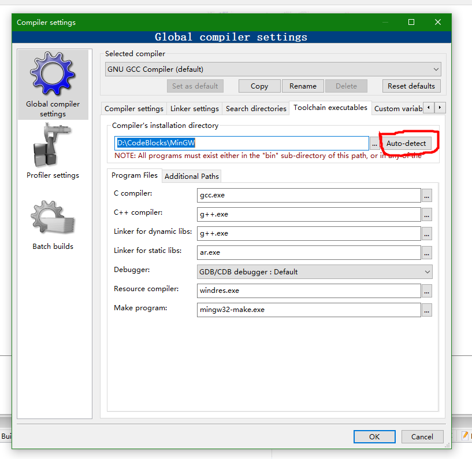This screenshot has height=459, width=472.
Task: Open the Additional Paths tab
Action: click(x=191, y=176)
